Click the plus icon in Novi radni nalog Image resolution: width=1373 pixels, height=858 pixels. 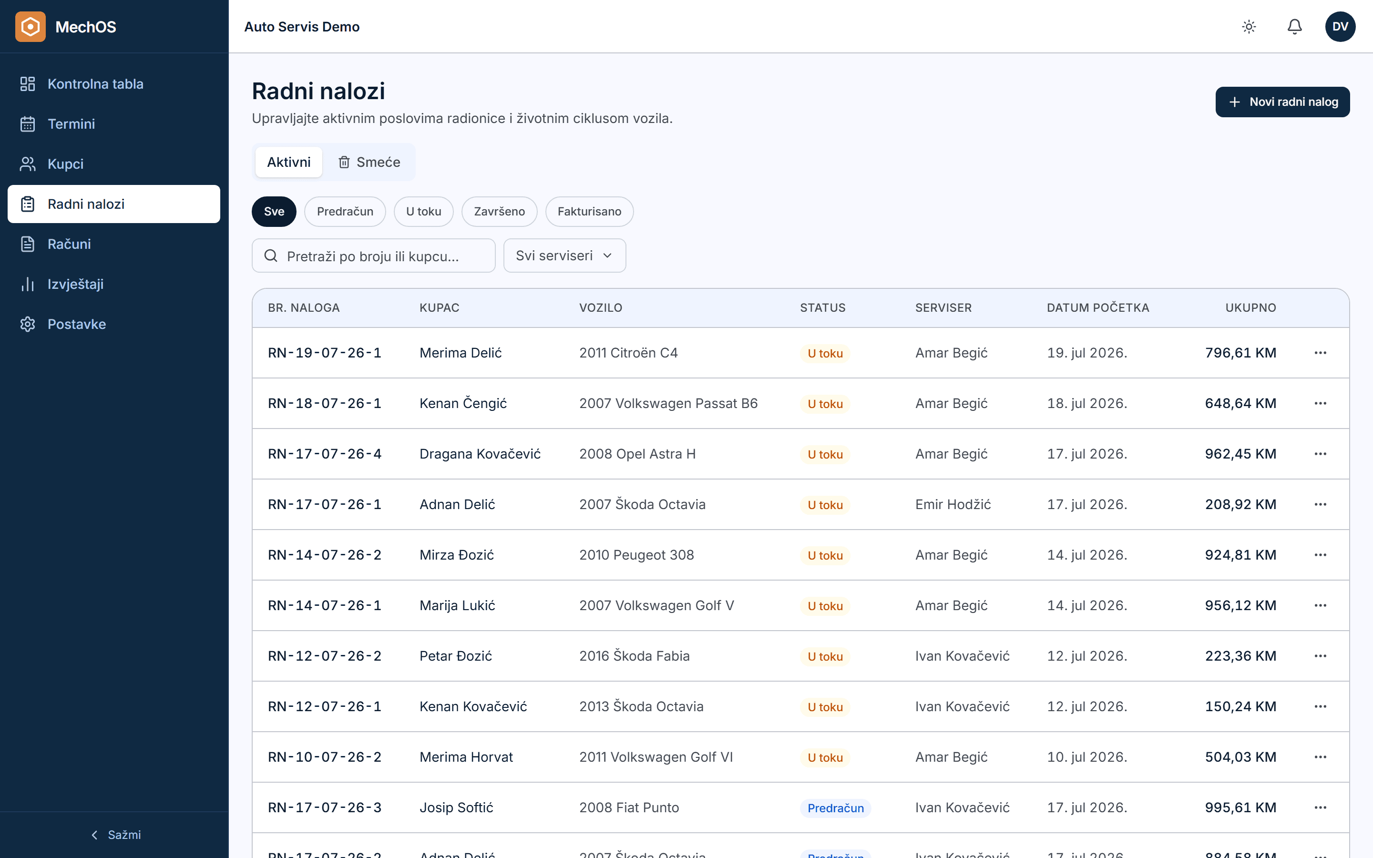(x=1235, y=102)
